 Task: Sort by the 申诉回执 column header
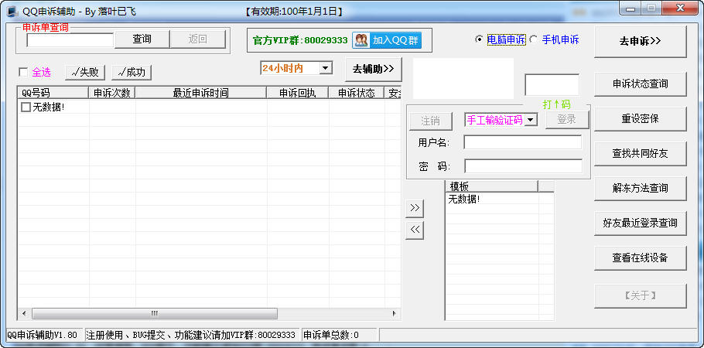tap(297, 93)
